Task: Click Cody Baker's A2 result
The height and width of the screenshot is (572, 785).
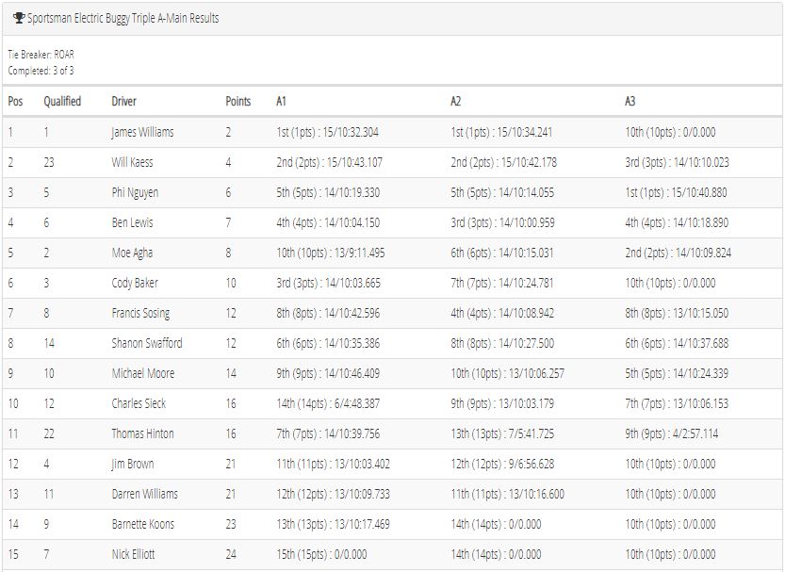Action: coord(501,283)
